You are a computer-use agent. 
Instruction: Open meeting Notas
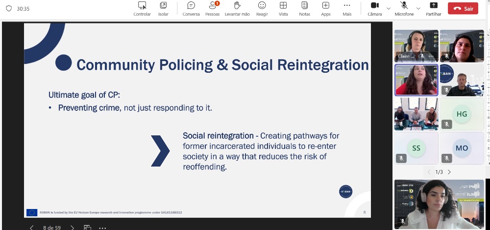(304, 9)
